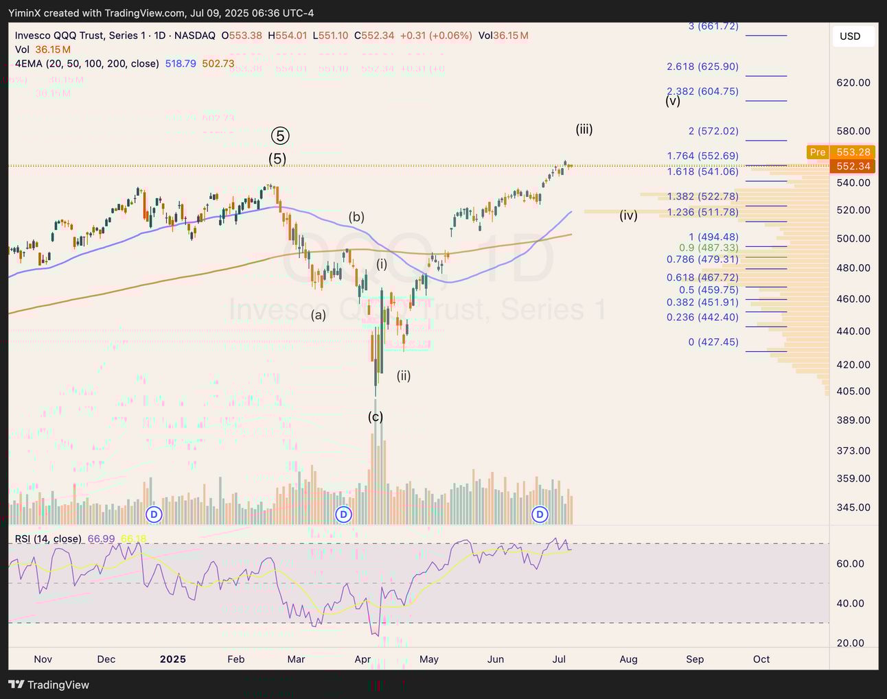Click the Fibonacci level 2.382 (604.75)
Viewport: 887px width, 699px height.
click(702, 91)
